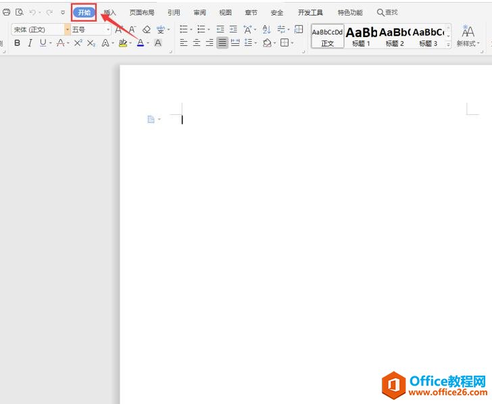Open the 页面布局 (Page Layout) tab
This screenshot has height=404, width=492.
click(142, 13)
